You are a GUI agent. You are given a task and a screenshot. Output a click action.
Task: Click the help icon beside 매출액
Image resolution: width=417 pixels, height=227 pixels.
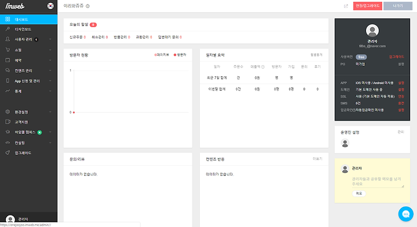coord(263,67)
